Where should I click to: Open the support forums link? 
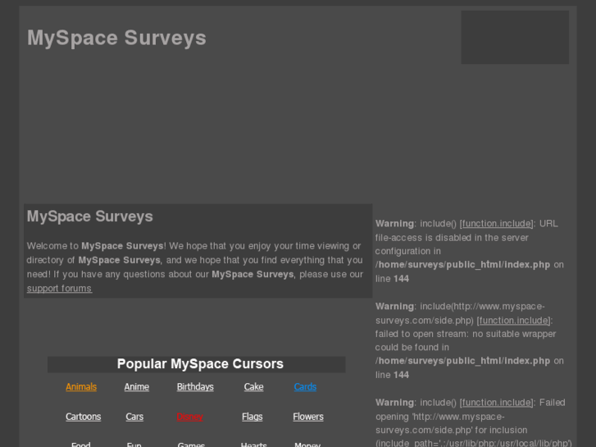click(59, 289)
